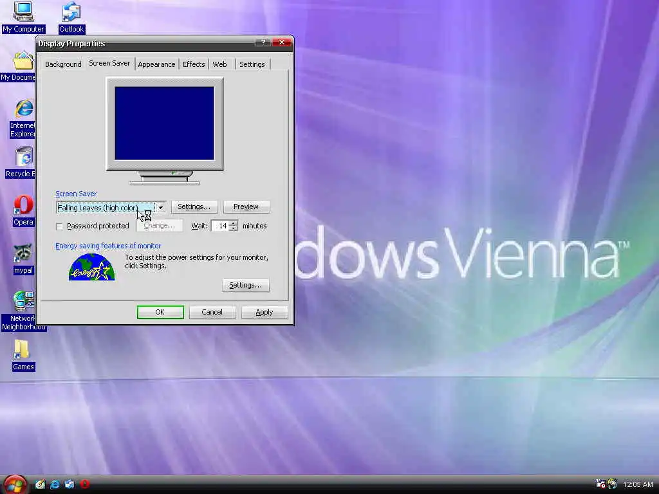Open the mypal raccoon desktop icon
The image size is (659, 494).
click(x=23, y=259)
